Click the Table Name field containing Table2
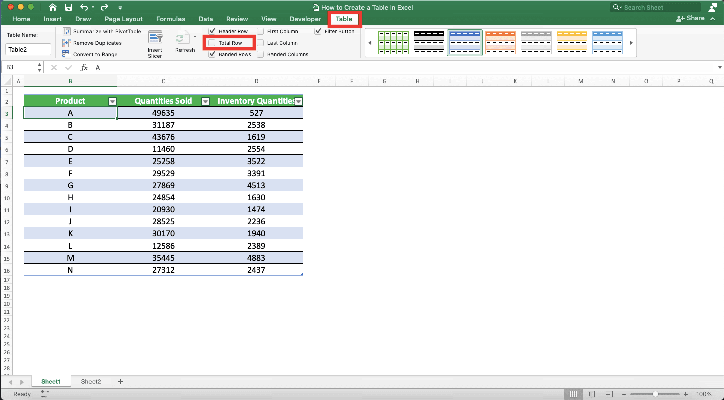This screenshot has height=400, width=724. tap(28, 49)
